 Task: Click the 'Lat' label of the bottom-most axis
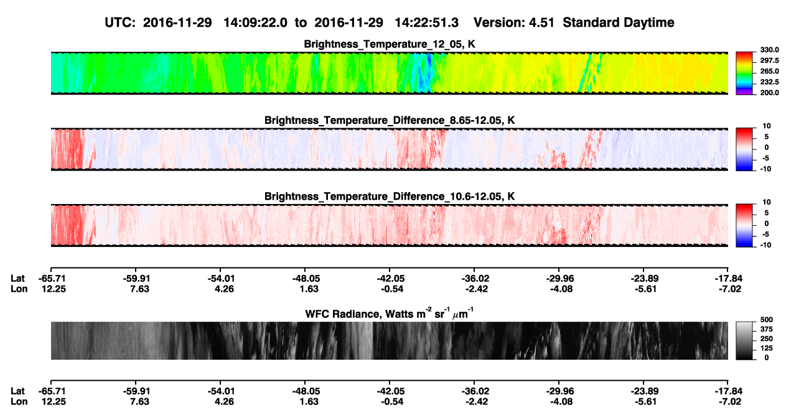pos(17,391)
